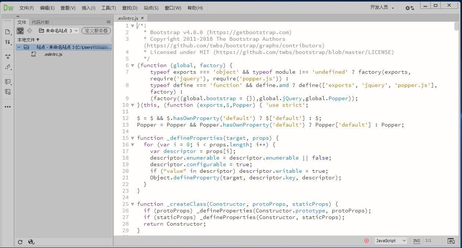Click the red linting error icon
Viewport: 462px width, 248px height.
click(x=367, y=241)
